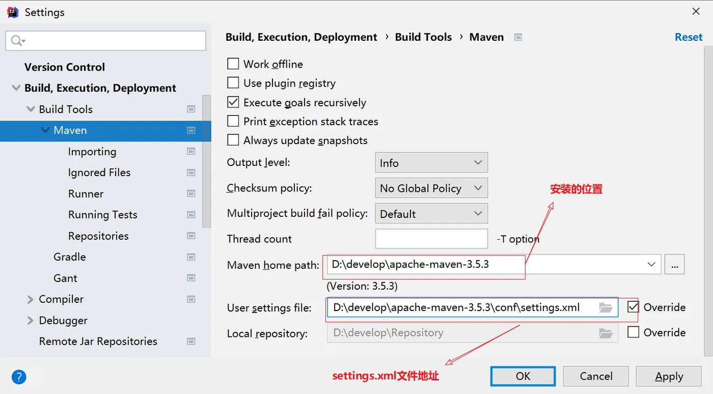Collapse Build, Execution, Deployment tree node

[x=16, y=88]
